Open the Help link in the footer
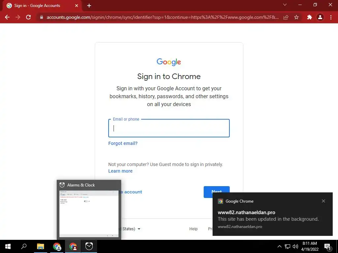 pyautogui.click(x=193, y=229)
